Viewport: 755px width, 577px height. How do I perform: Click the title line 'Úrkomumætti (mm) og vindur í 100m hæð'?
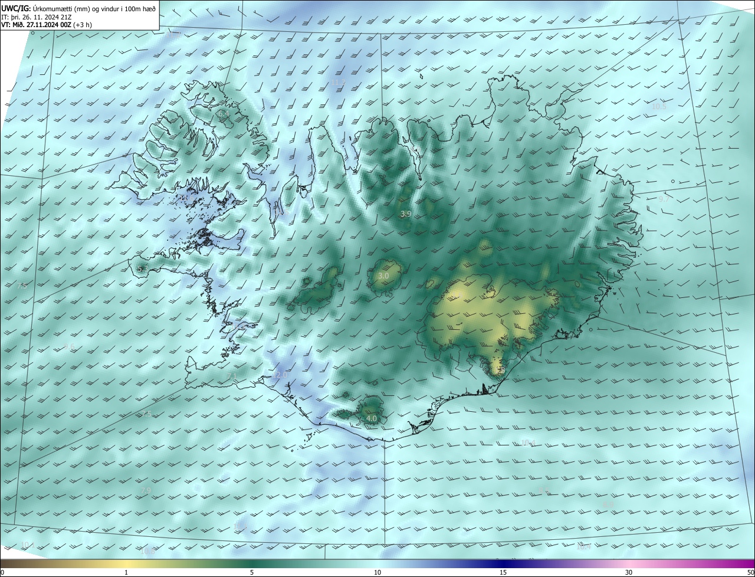(x=94, y=8)
